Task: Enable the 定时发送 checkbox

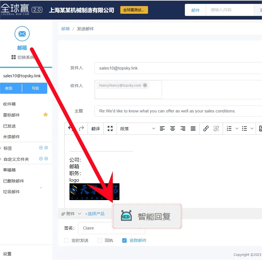Action: [66, 240]
